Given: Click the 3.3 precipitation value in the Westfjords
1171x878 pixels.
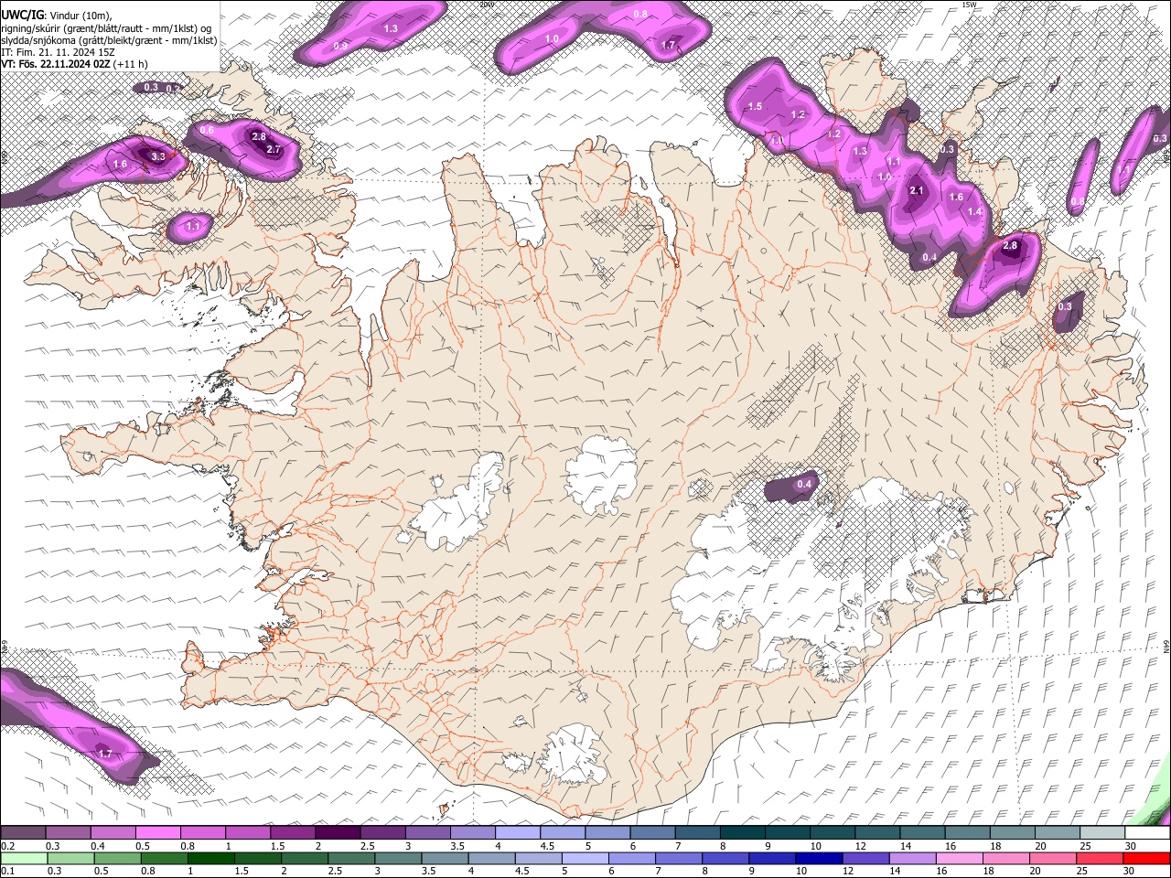Looking at the screenshot, I should tap(158, 156).
